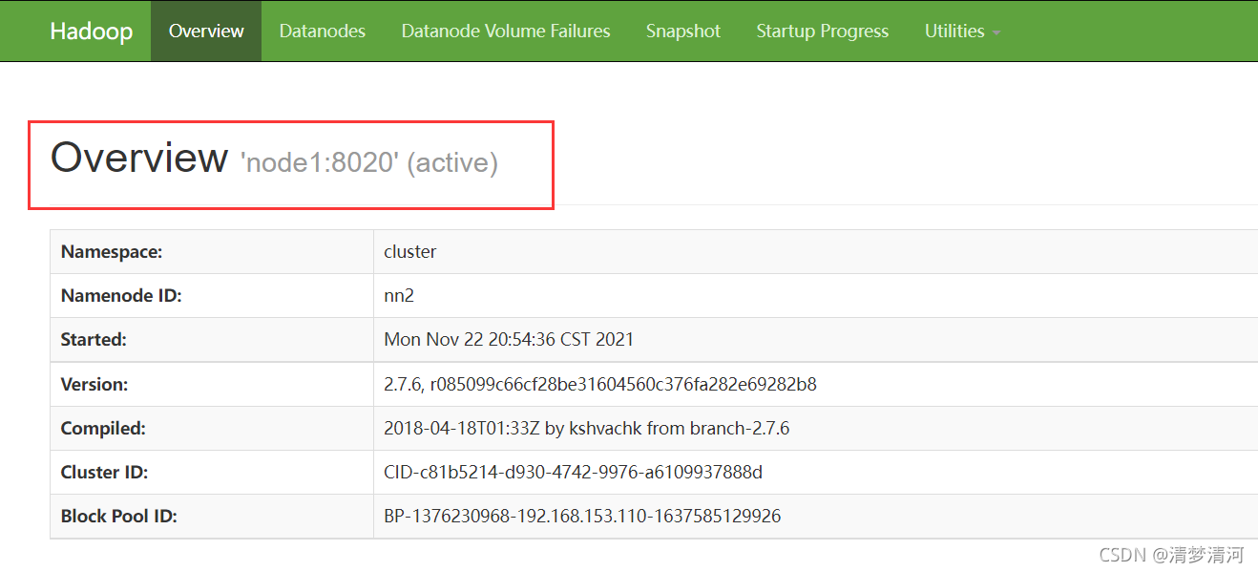Open Datanode Volume Failures tab
Viewport: 1258px width, 572px height.
coord(506,31)
